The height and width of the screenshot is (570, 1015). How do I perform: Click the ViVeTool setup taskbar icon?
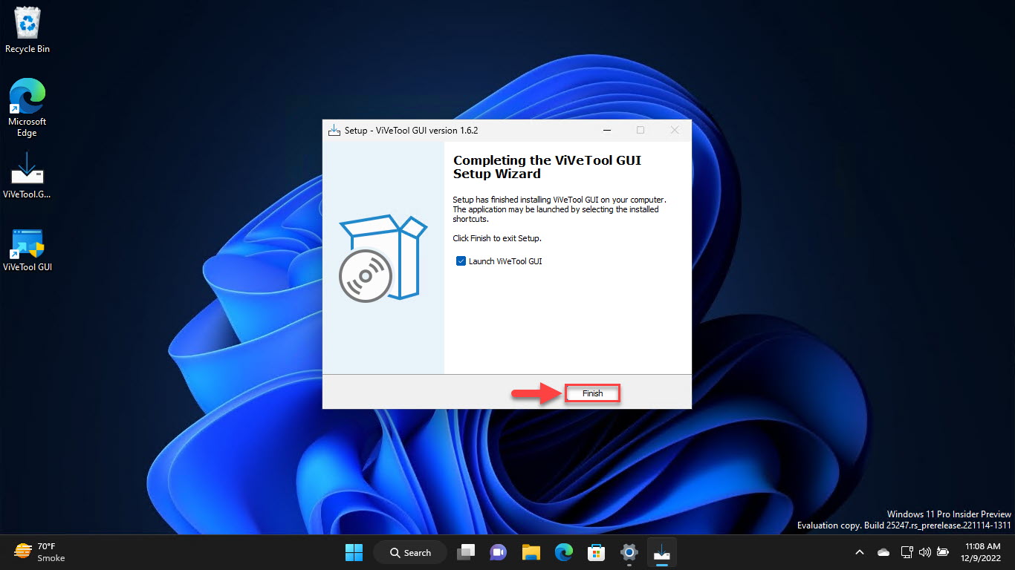pos(661,552)
